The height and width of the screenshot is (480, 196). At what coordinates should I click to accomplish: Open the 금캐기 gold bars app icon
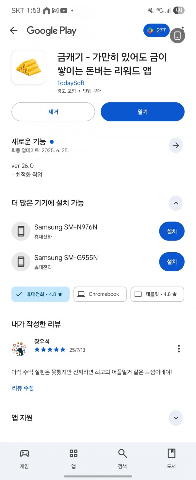click(x=28, y=67)
